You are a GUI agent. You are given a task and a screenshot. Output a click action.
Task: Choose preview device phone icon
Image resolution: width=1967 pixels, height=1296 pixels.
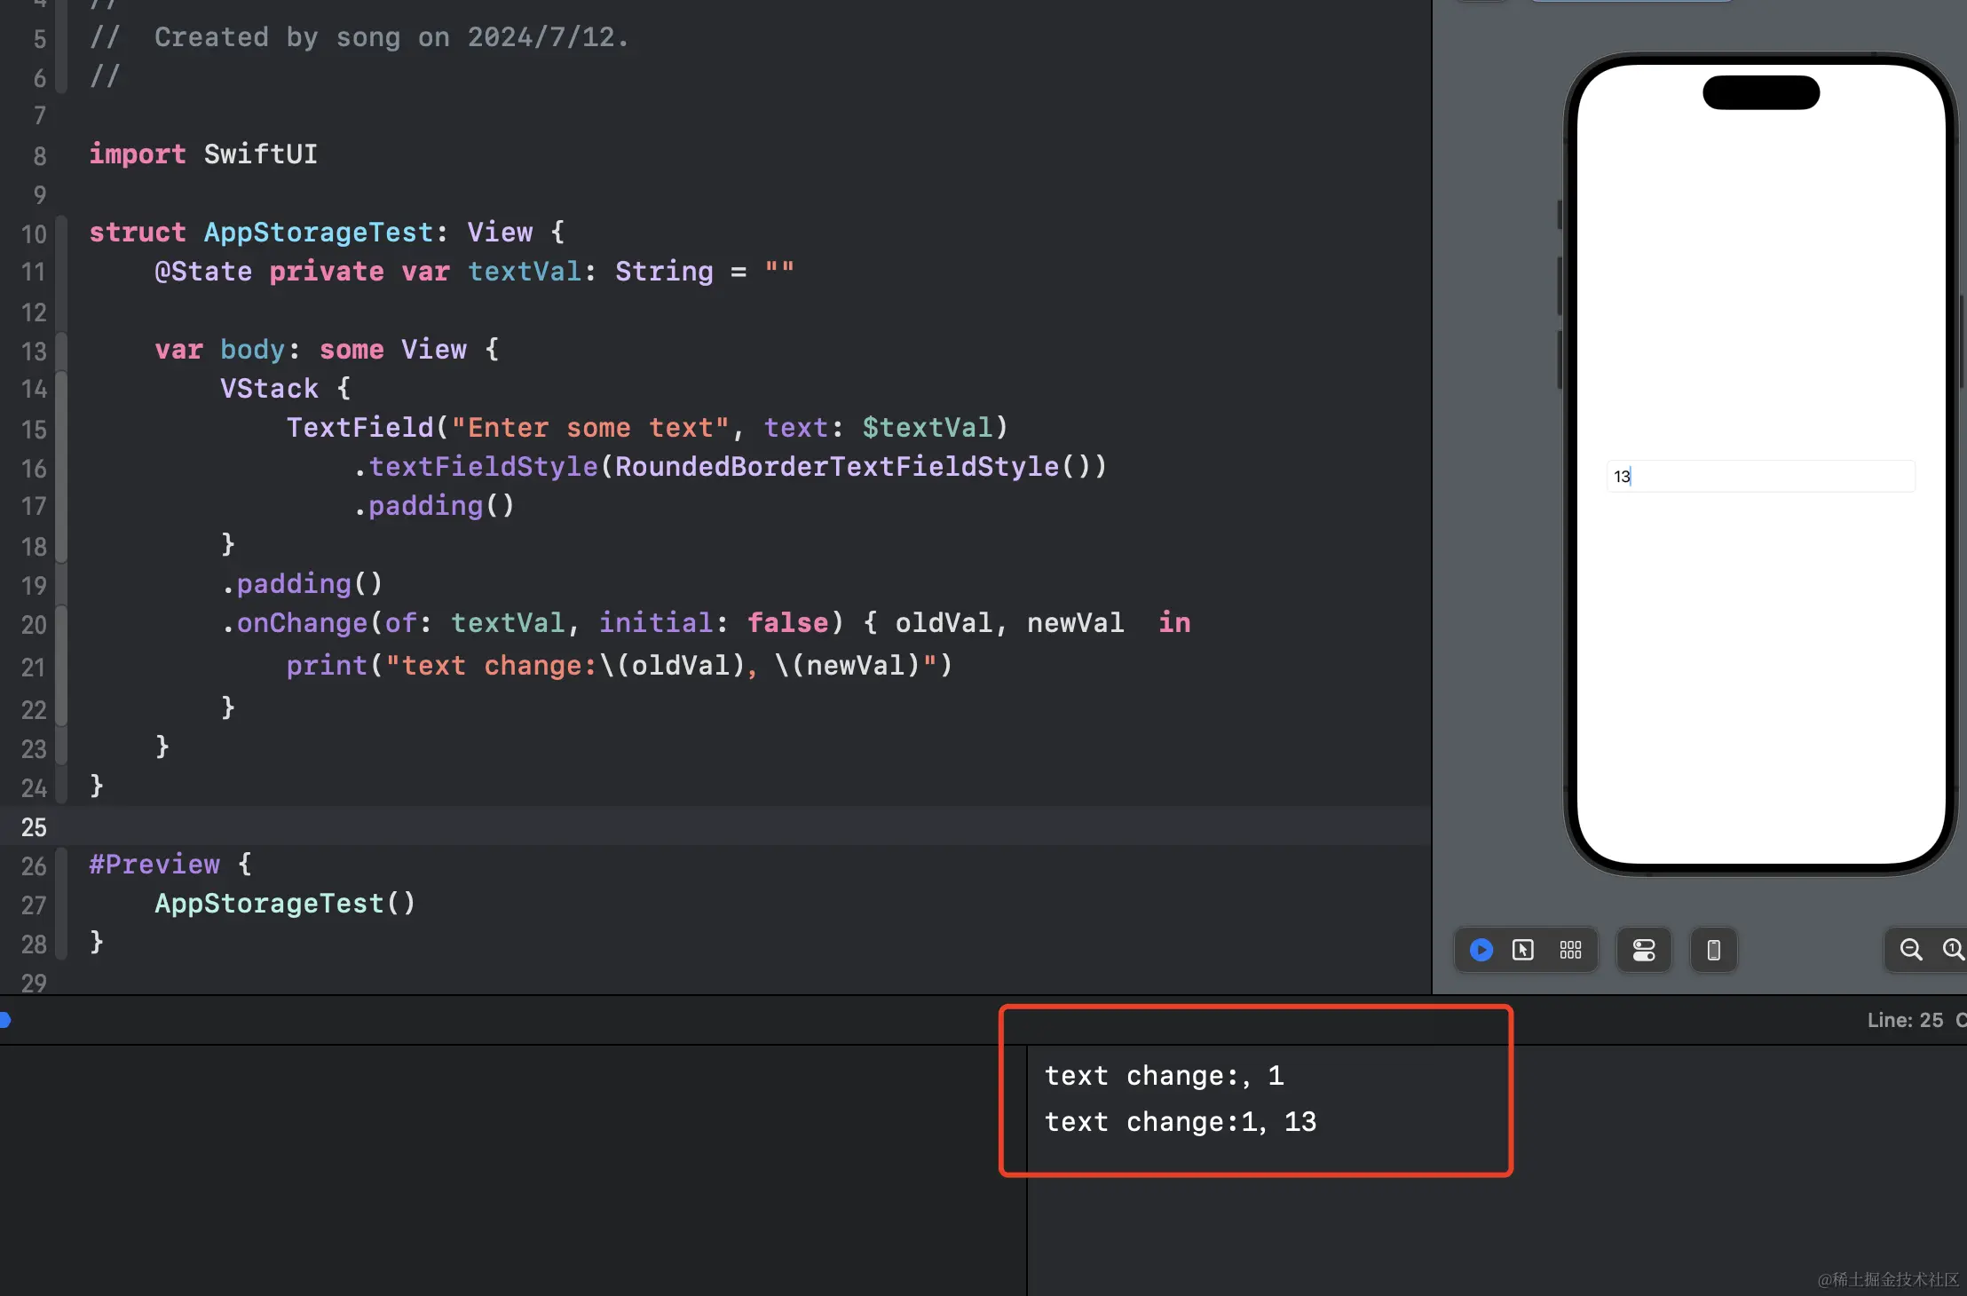[1713, 950]
